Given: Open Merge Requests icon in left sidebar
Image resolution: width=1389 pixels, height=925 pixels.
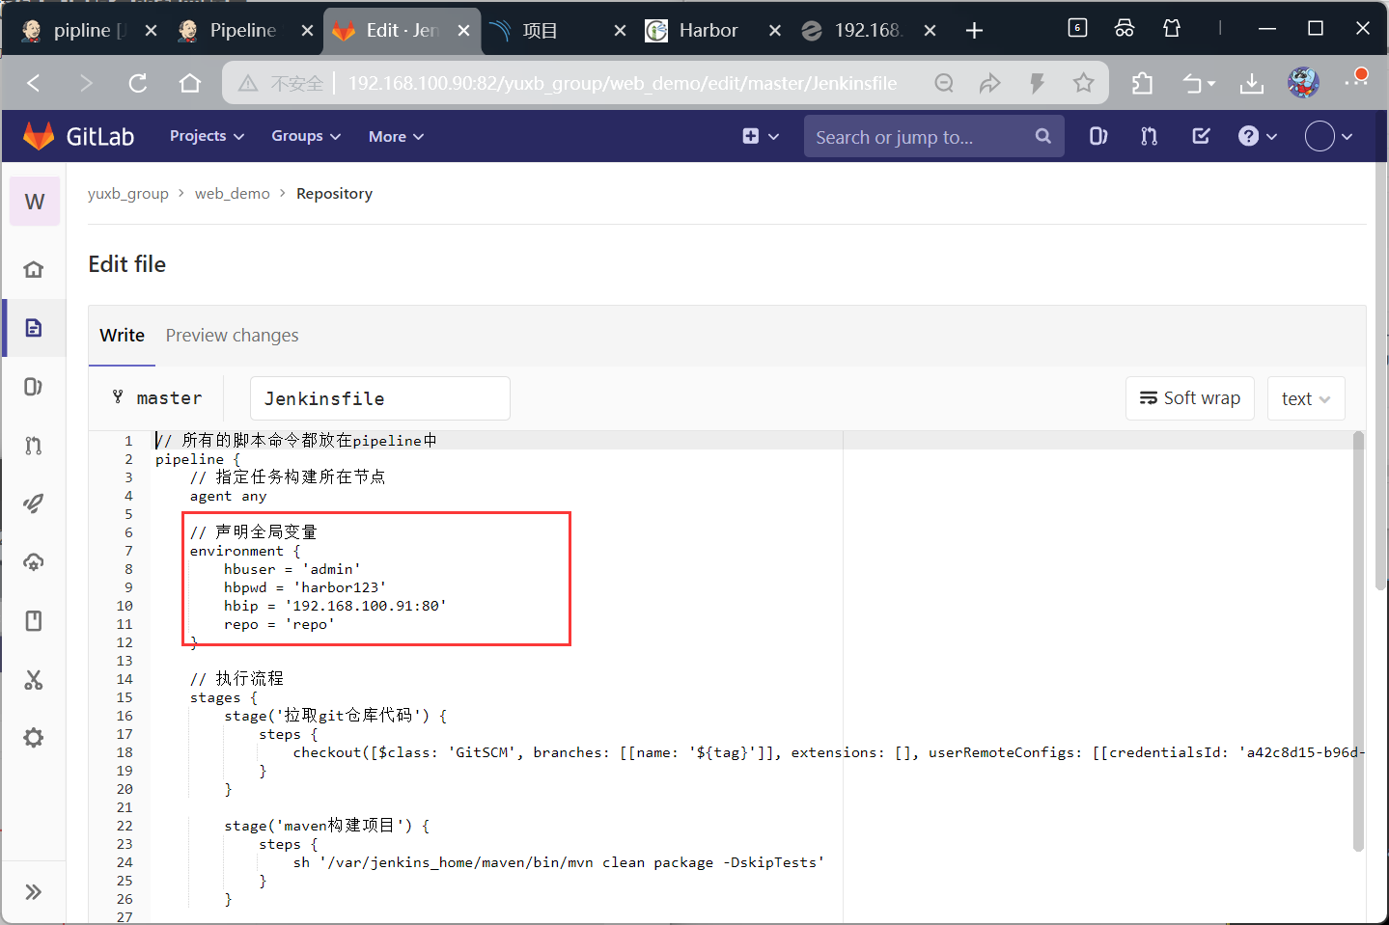Looking at the screenshot, I should click(34, 446).
